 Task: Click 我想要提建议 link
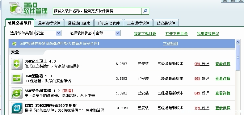(208, 34)
